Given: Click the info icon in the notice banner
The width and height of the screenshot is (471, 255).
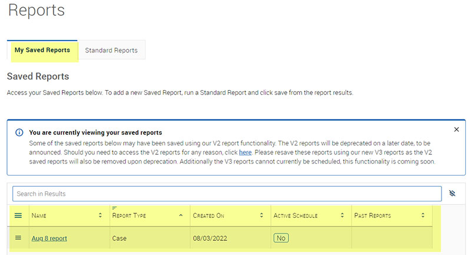Looking at the screenshot, I should [19, 133].
